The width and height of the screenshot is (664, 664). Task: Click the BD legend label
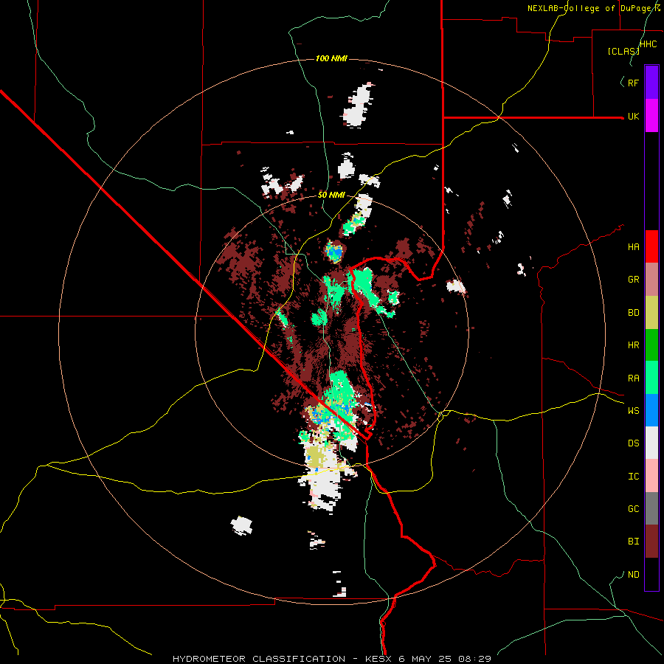point(633,313)
